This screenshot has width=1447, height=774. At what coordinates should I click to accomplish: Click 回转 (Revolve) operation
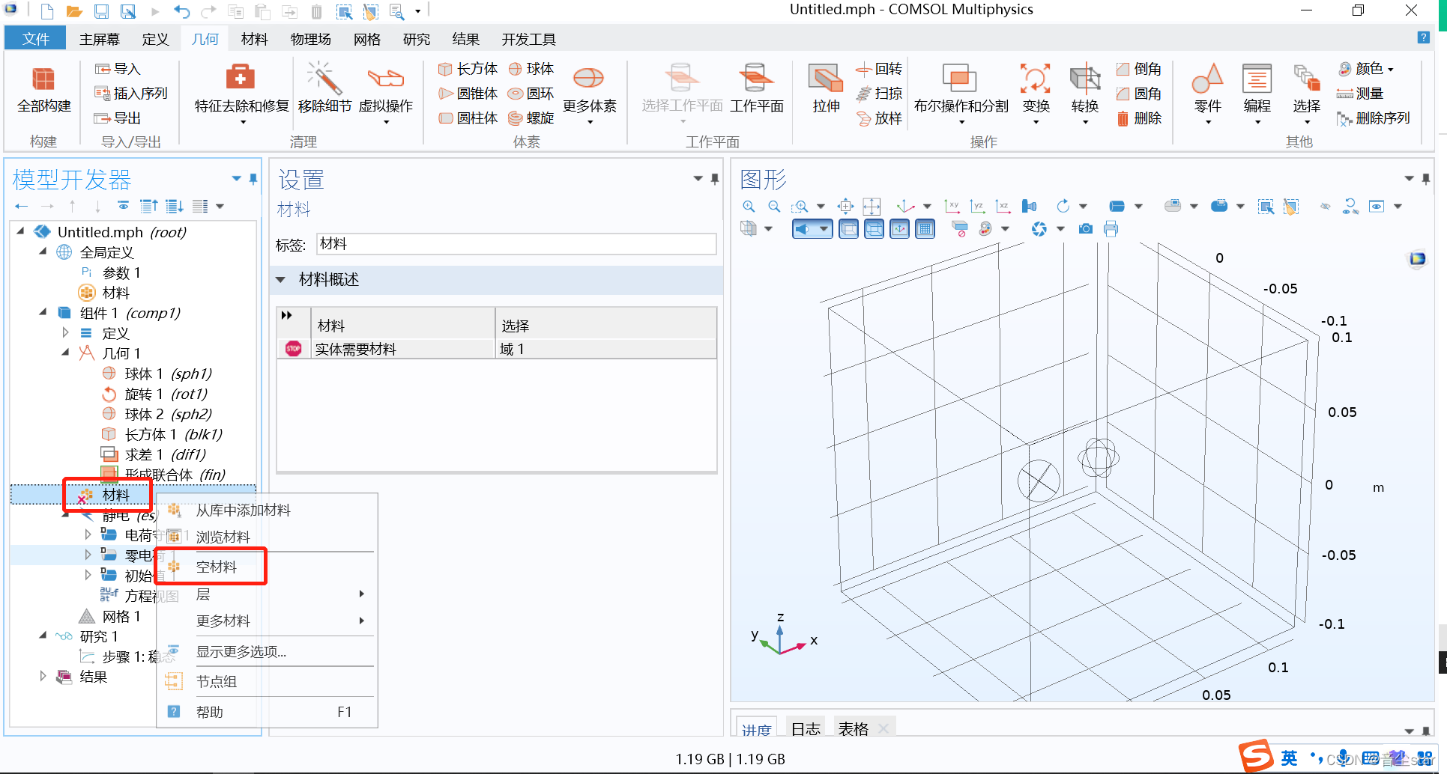pos(879,69)
